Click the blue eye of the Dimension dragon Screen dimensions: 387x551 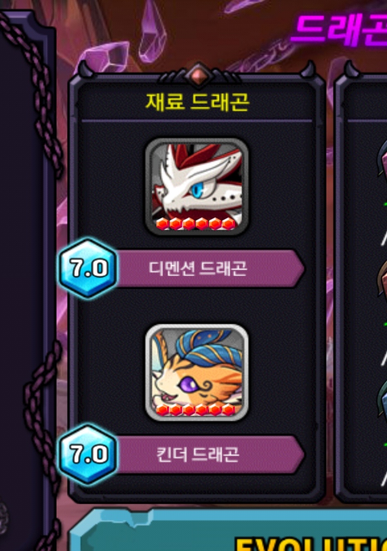[198, 190]
